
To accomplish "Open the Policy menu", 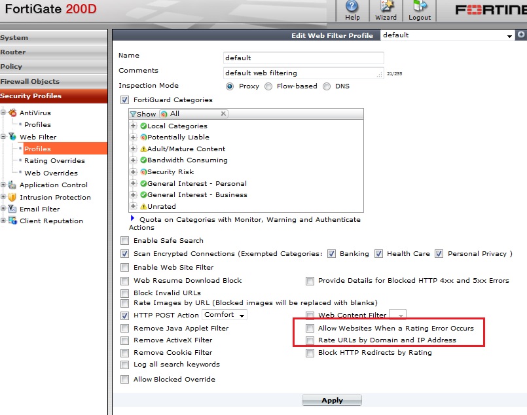I will click(x=54, y=67).
